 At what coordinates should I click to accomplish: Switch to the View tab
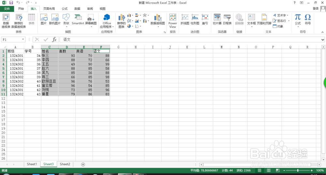coord(102,9)
